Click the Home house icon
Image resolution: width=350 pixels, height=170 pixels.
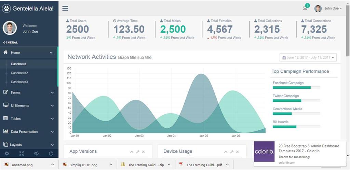pyautogui.click(x=5, y=52)
